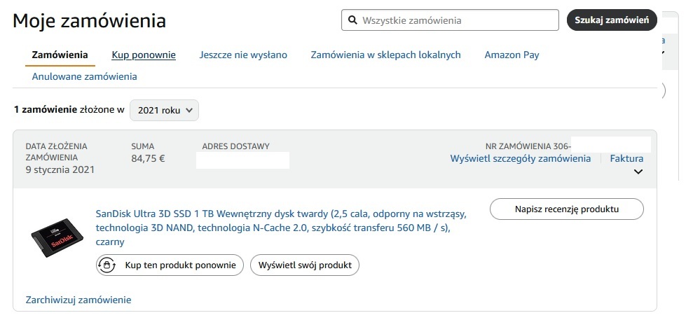The height and width of the screenshot is (320, 686).
Task: Show the Anulowane zamówienia tab
Action: tap(84, 76)
